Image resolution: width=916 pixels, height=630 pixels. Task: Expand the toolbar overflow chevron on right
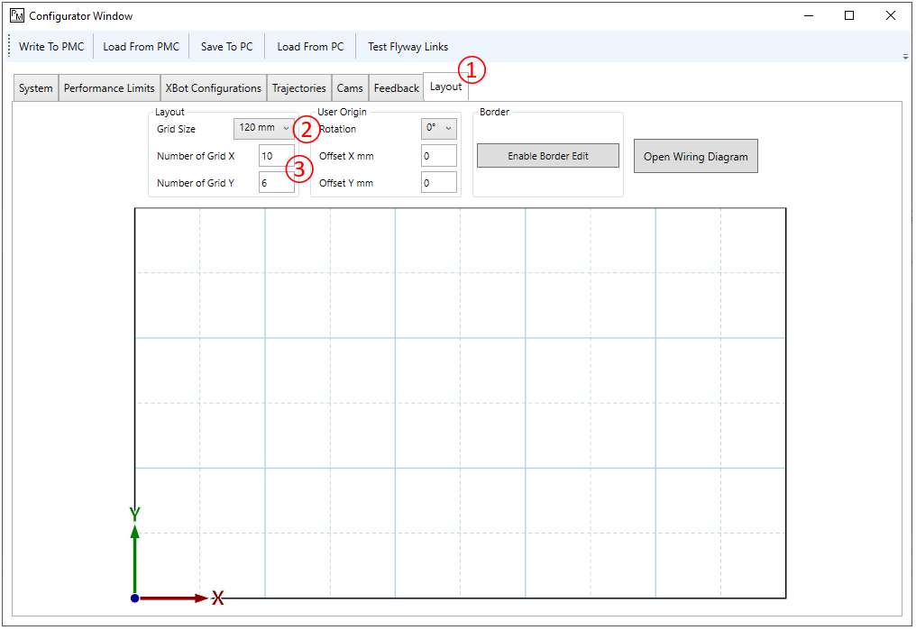(904, 56)
